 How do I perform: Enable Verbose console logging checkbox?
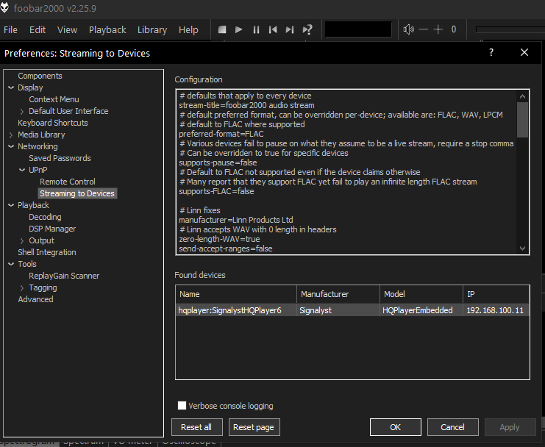coord(182,405)
